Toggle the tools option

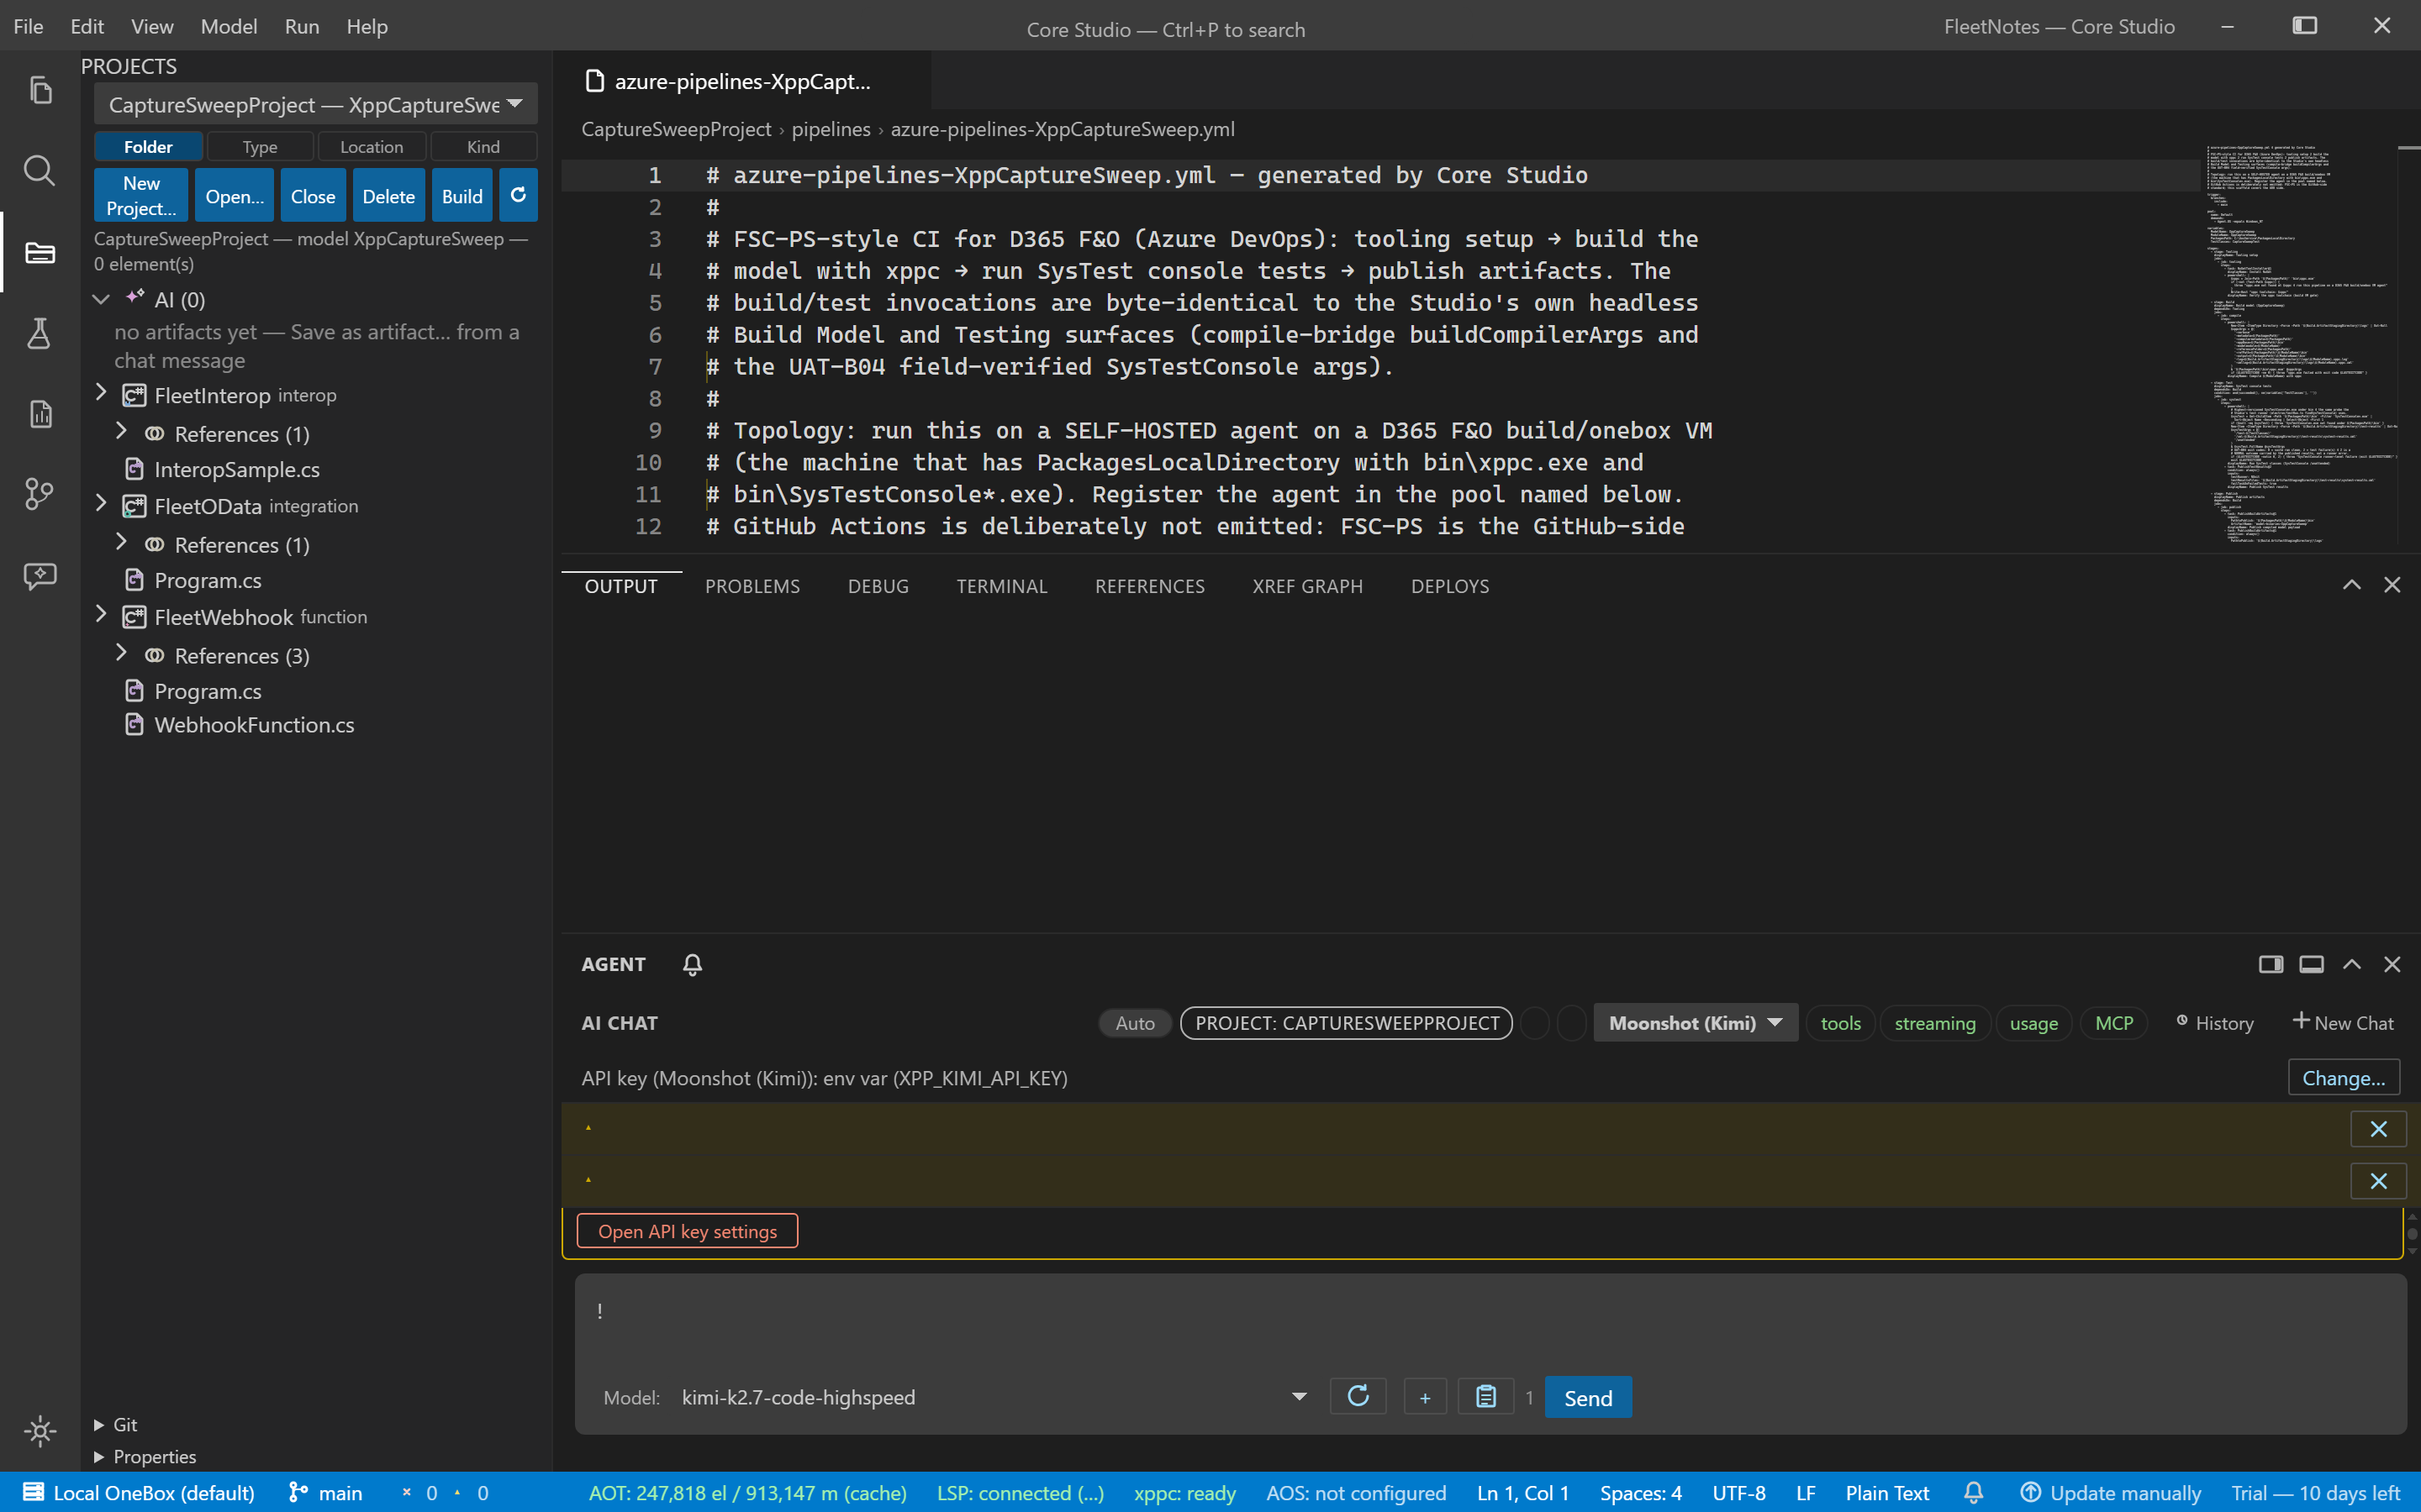tap(1840, 1023)
